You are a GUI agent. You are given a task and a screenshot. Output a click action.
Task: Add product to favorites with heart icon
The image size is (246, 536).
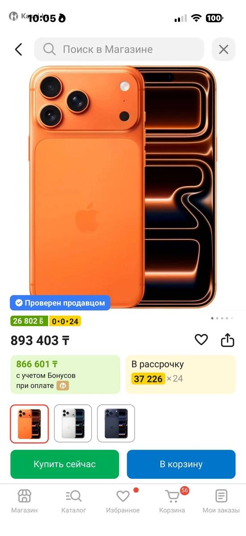click(201, 340)
